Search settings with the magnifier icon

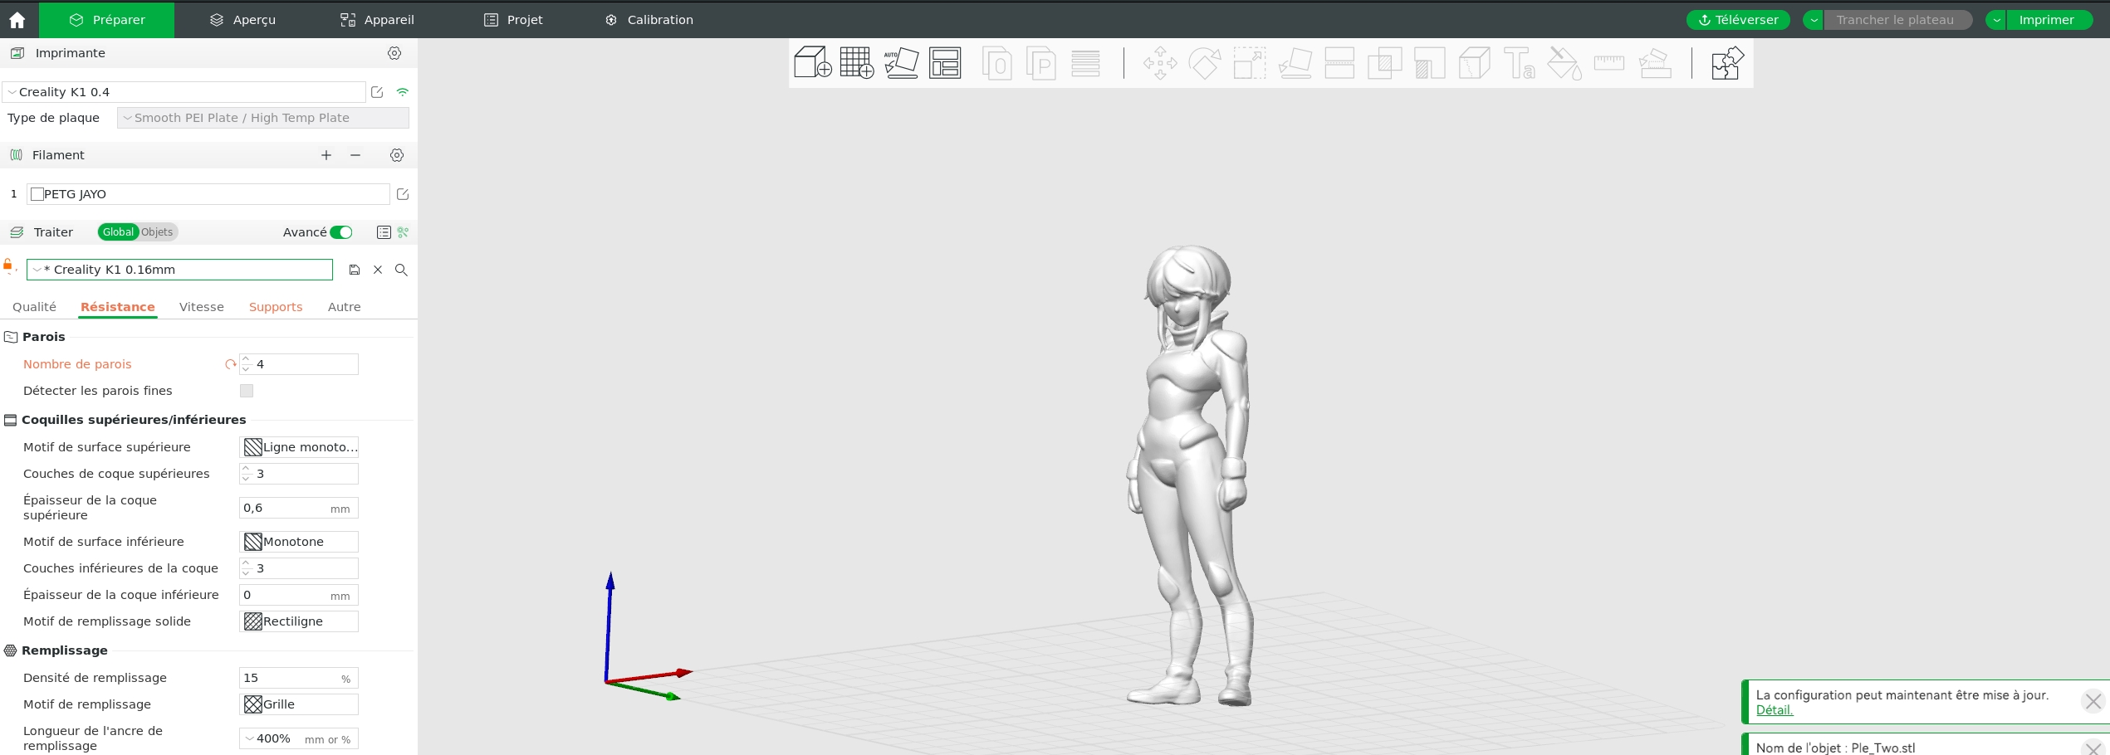[x=401, y=270]
